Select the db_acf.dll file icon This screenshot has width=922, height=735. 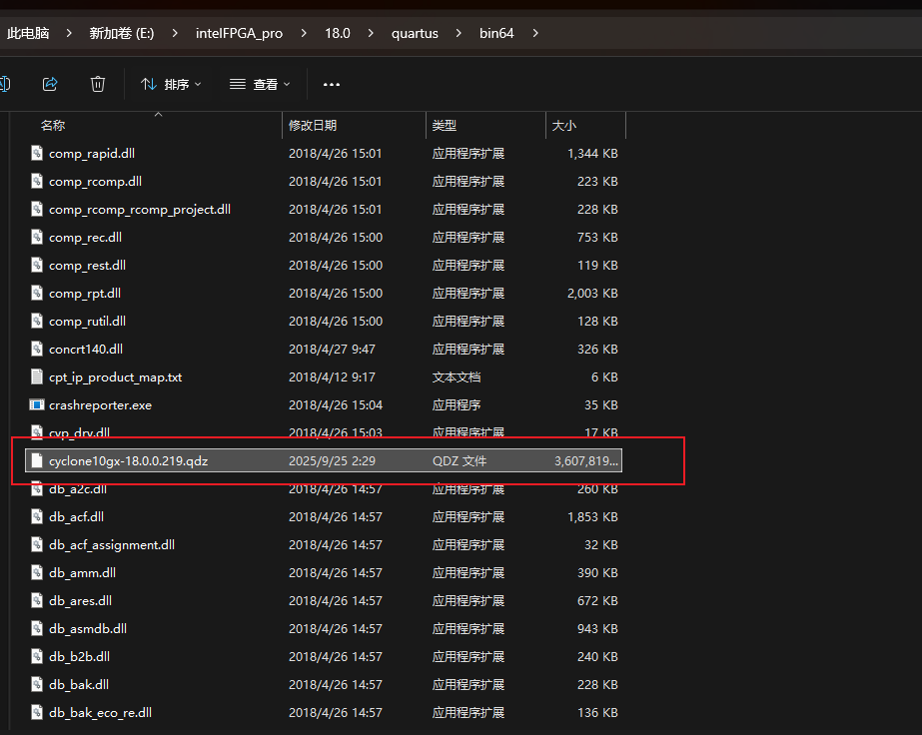point(36,516)
